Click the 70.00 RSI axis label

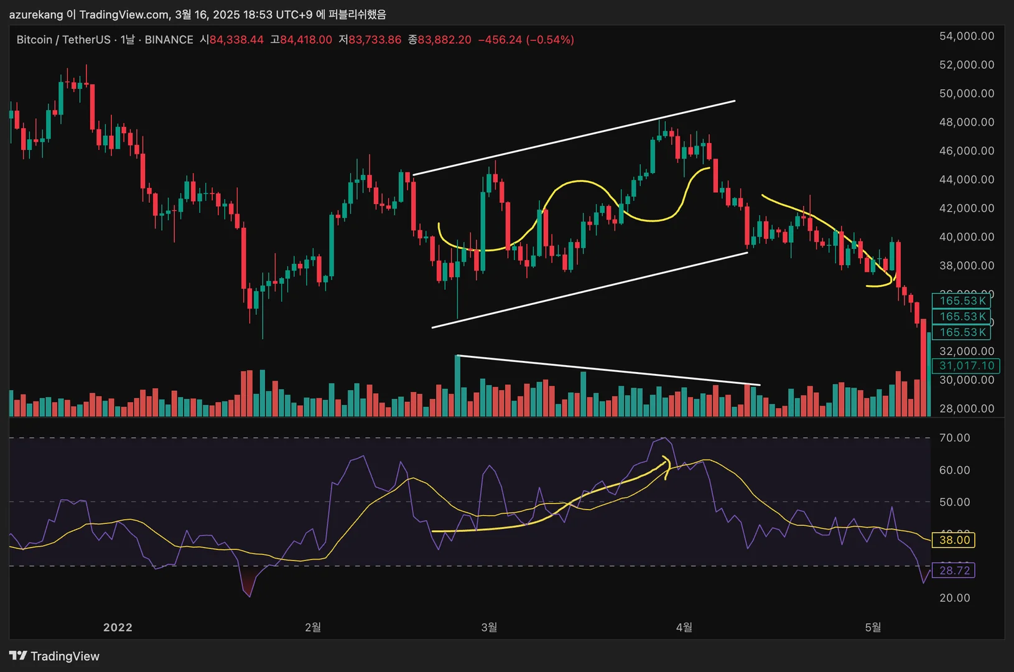click(x=954, y=438)
